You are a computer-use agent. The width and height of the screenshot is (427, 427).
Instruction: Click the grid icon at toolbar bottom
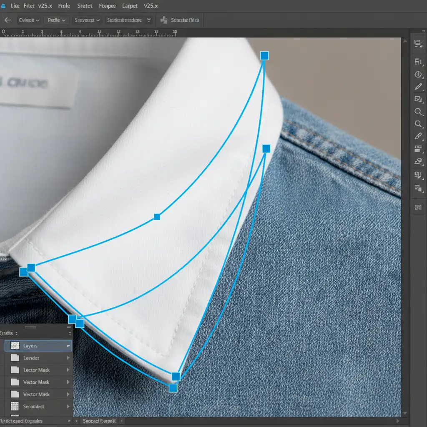(418, 207)
